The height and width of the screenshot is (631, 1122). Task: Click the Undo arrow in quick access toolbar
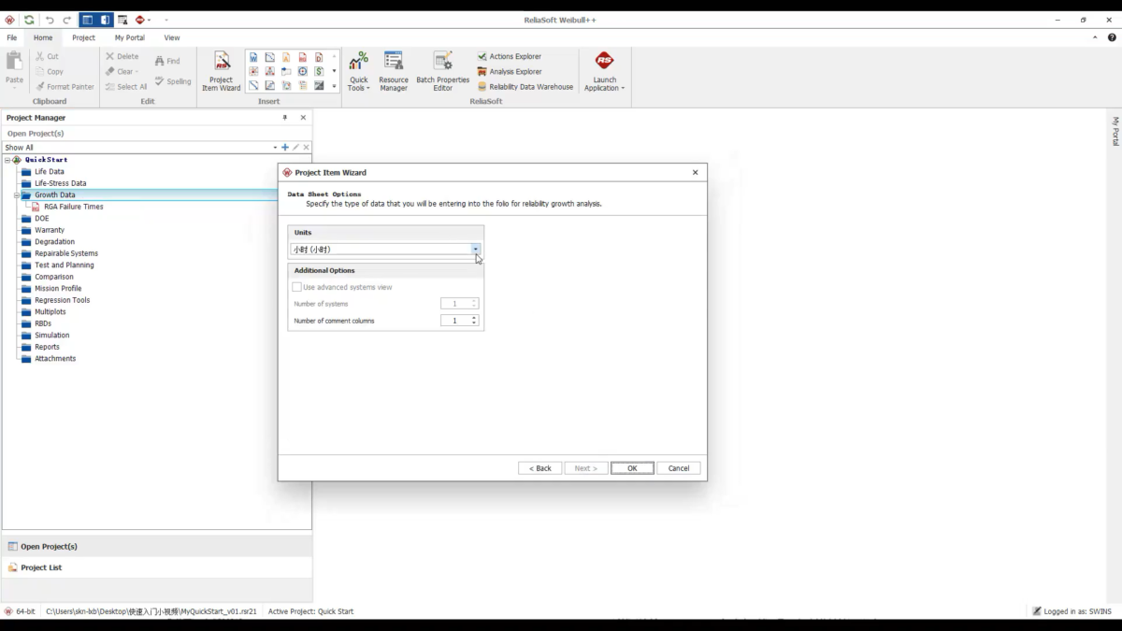pyautogui.click(x=50, y=20)
